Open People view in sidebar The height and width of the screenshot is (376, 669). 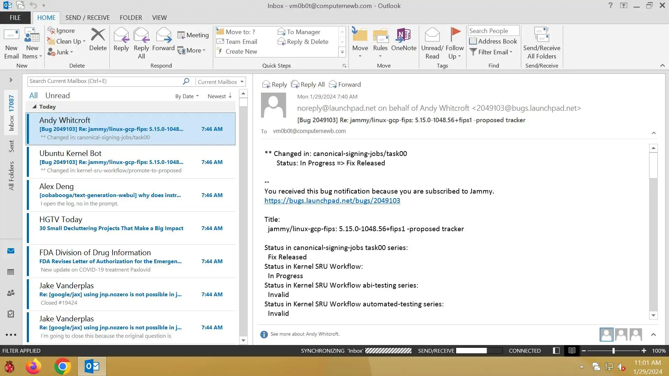11,293
